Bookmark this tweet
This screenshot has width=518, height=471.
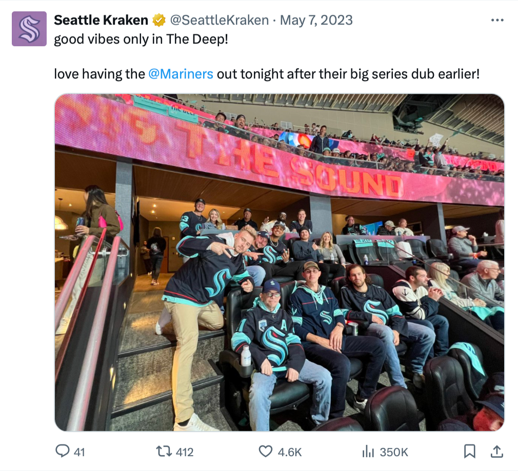point(469,451)
